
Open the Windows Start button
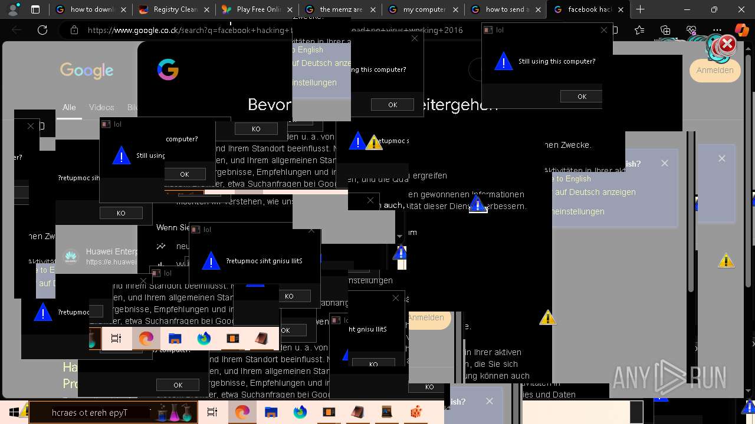click(13, 412)
